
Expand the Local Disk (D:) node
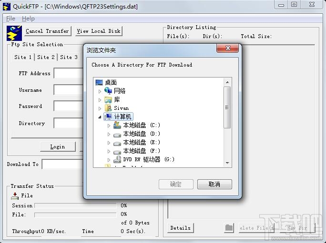(x=109, y=134)
